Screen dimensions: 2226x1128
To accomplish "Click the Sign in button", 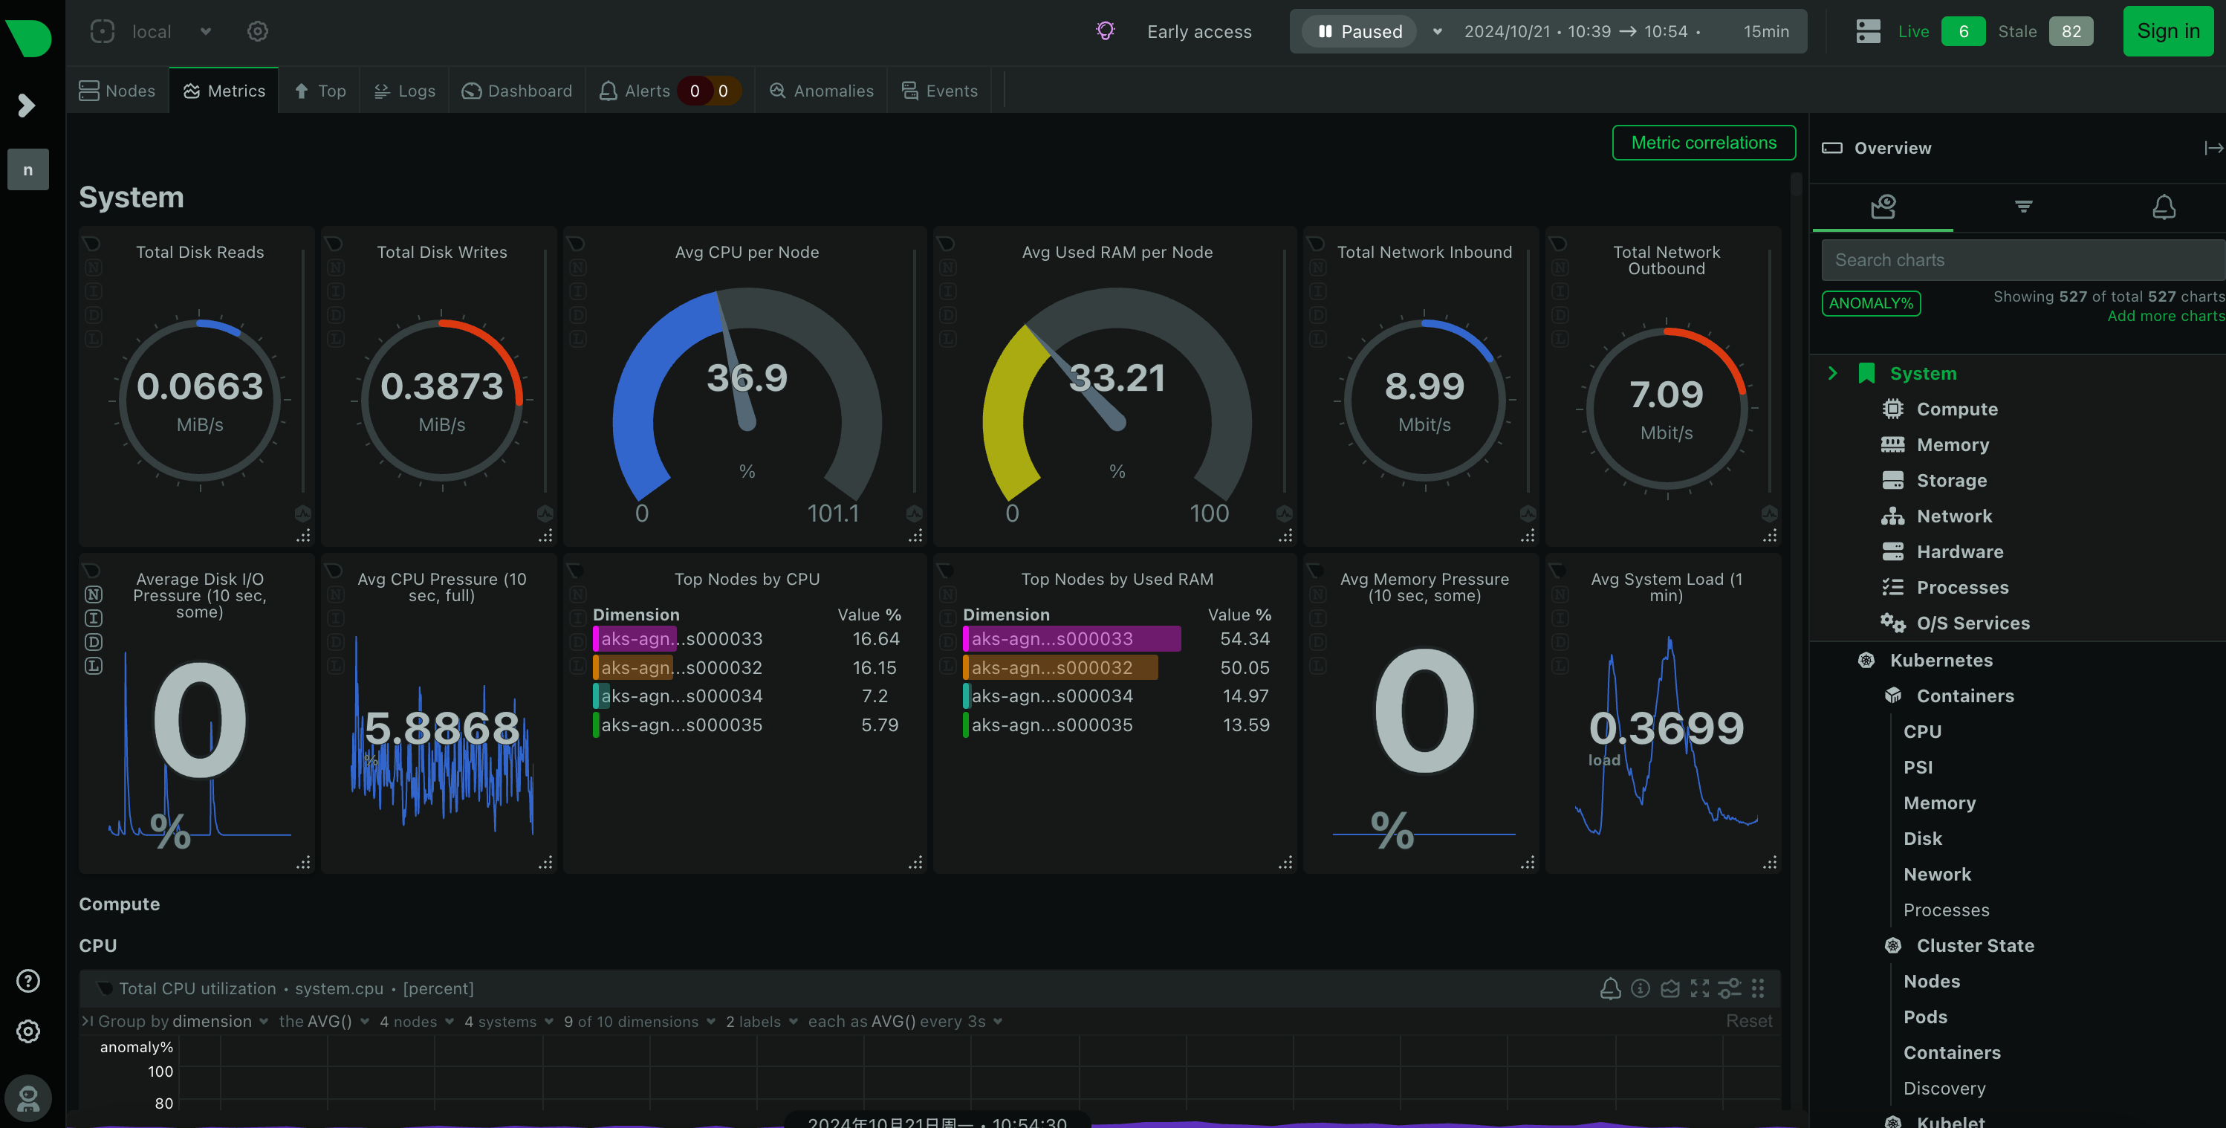I will [x=2167, y=31].
